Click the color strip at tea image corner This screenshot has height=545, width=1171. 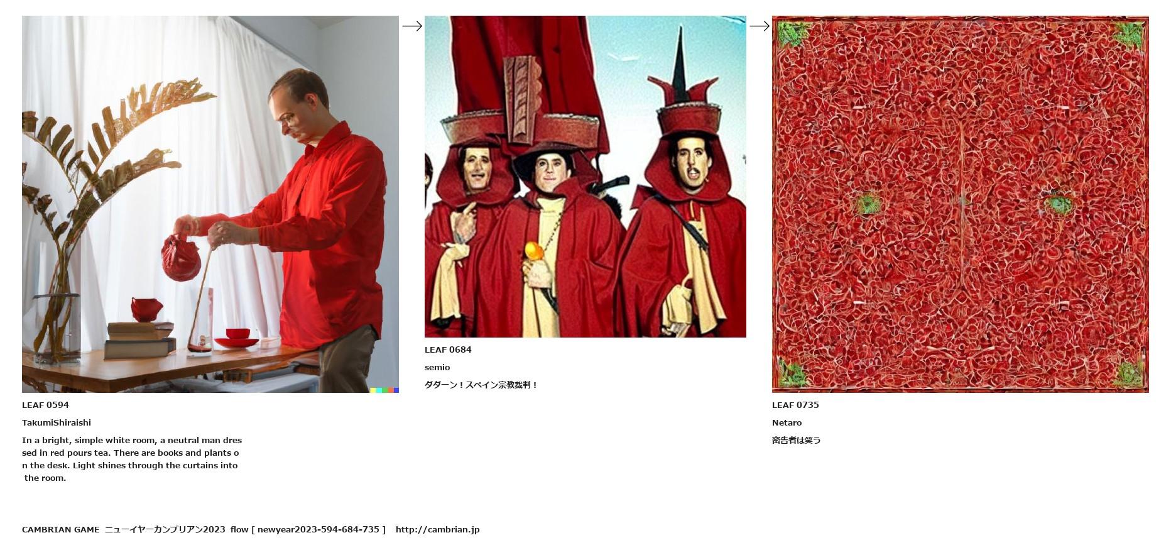click(x=384, y=390)
